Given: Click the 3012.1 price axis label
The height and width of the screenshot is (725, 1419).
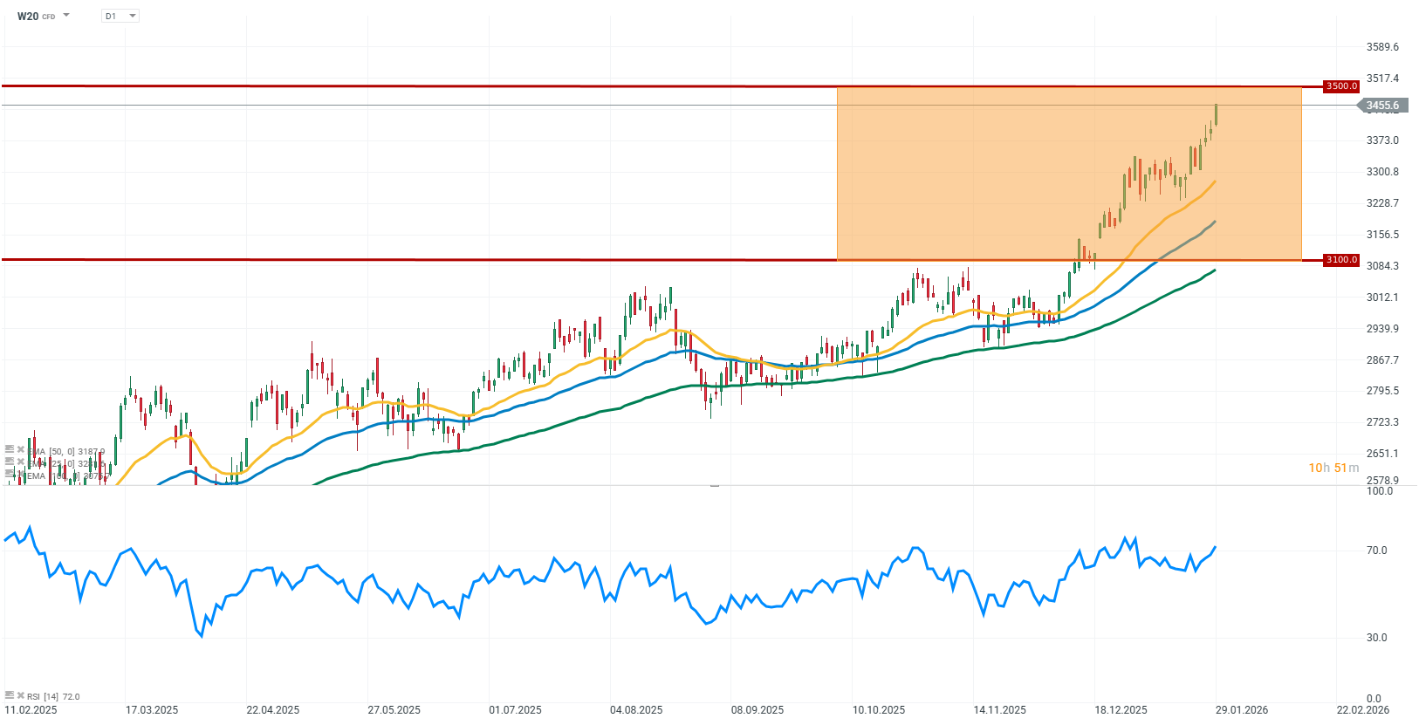Looking at the screenshot, I should click(1382, 298).
